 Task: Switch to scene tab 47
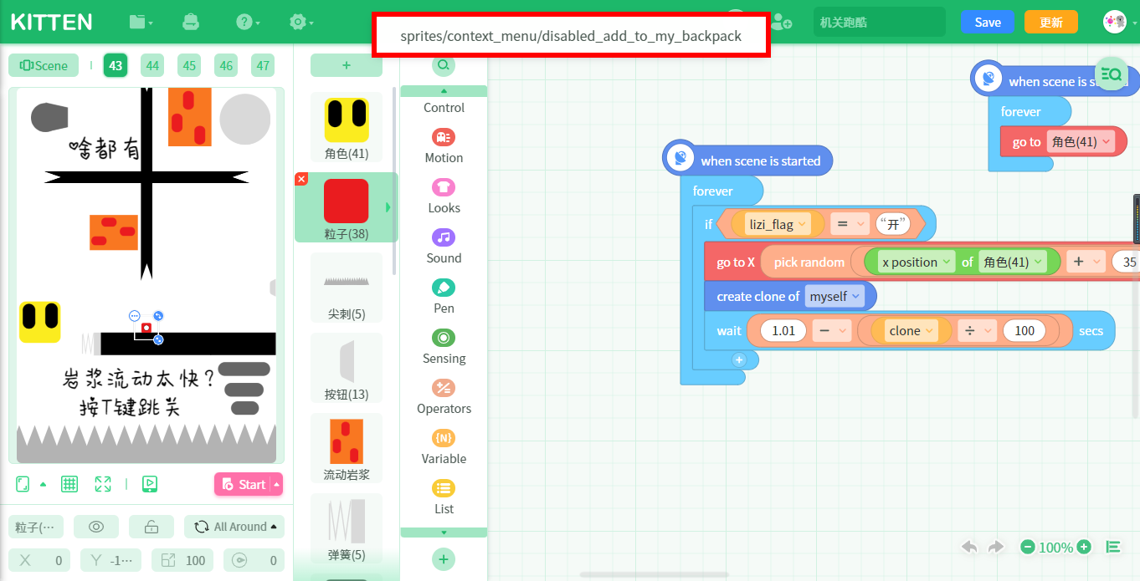(263, 65)
